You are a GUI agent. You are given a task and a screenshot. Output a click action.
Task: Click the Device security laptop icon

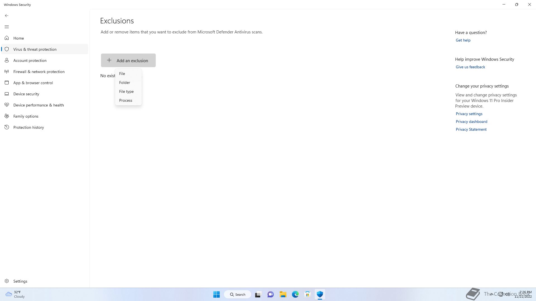pyautogui.click(x=7, y=94)
